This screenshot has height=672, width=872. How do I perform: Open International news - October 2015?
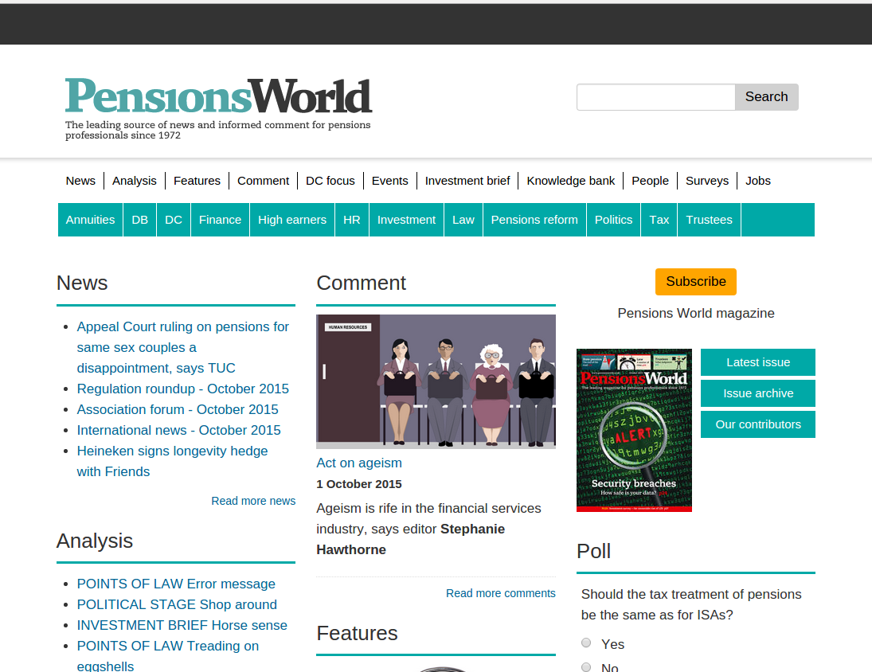178,430
